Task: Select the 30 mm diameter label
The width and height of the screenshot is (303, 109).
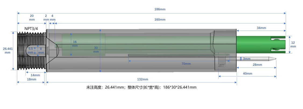Action: tap(96, 50)
